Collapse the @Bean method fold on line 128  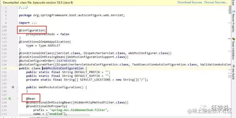pyautogui.click(x=17, y=99)
